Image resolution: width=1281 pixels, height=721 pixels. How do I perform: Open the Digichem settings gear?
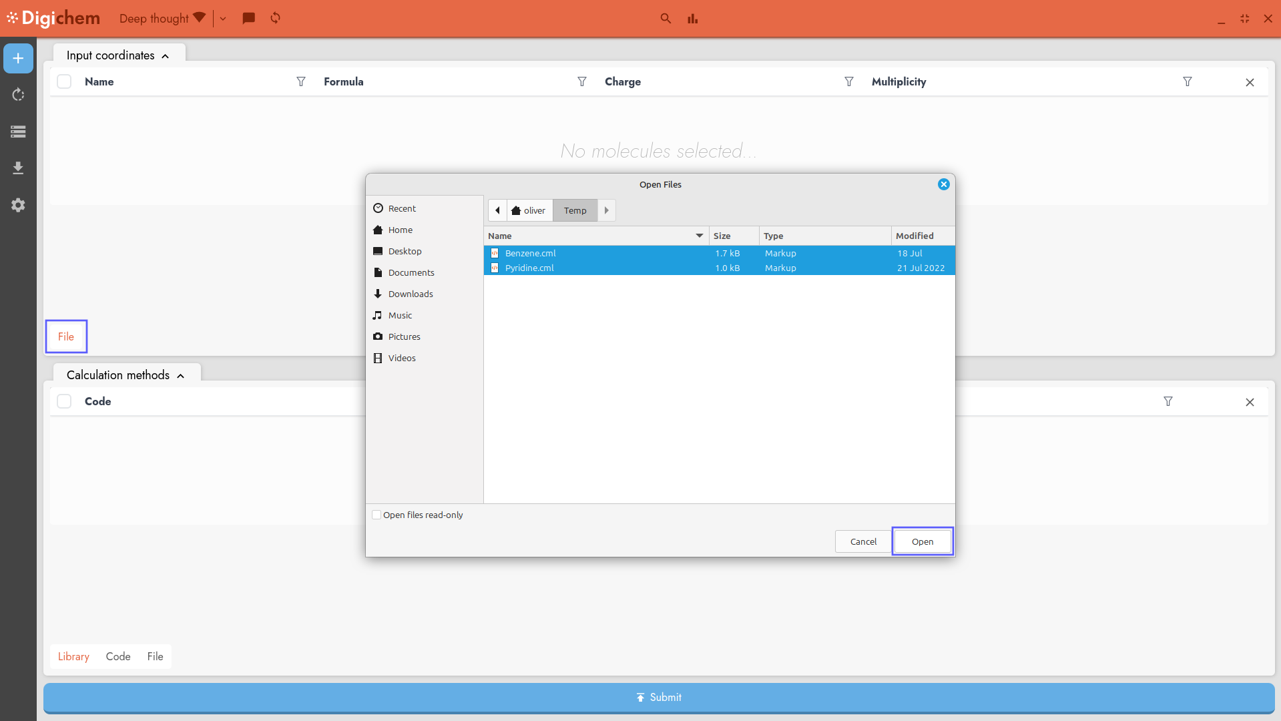tap(18, 205)
